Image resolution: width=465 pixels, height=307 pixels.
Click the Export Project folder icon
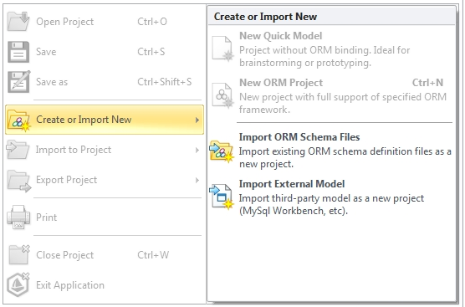[x=19, y=181]
